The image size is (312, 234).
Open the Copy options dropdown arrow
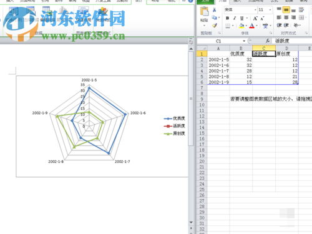point(219,17)
